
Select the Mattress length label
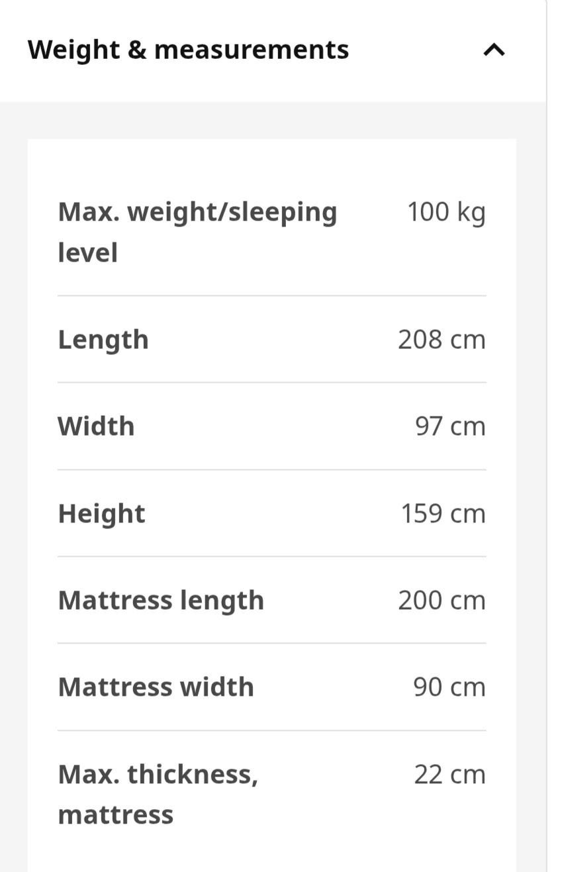161,601
